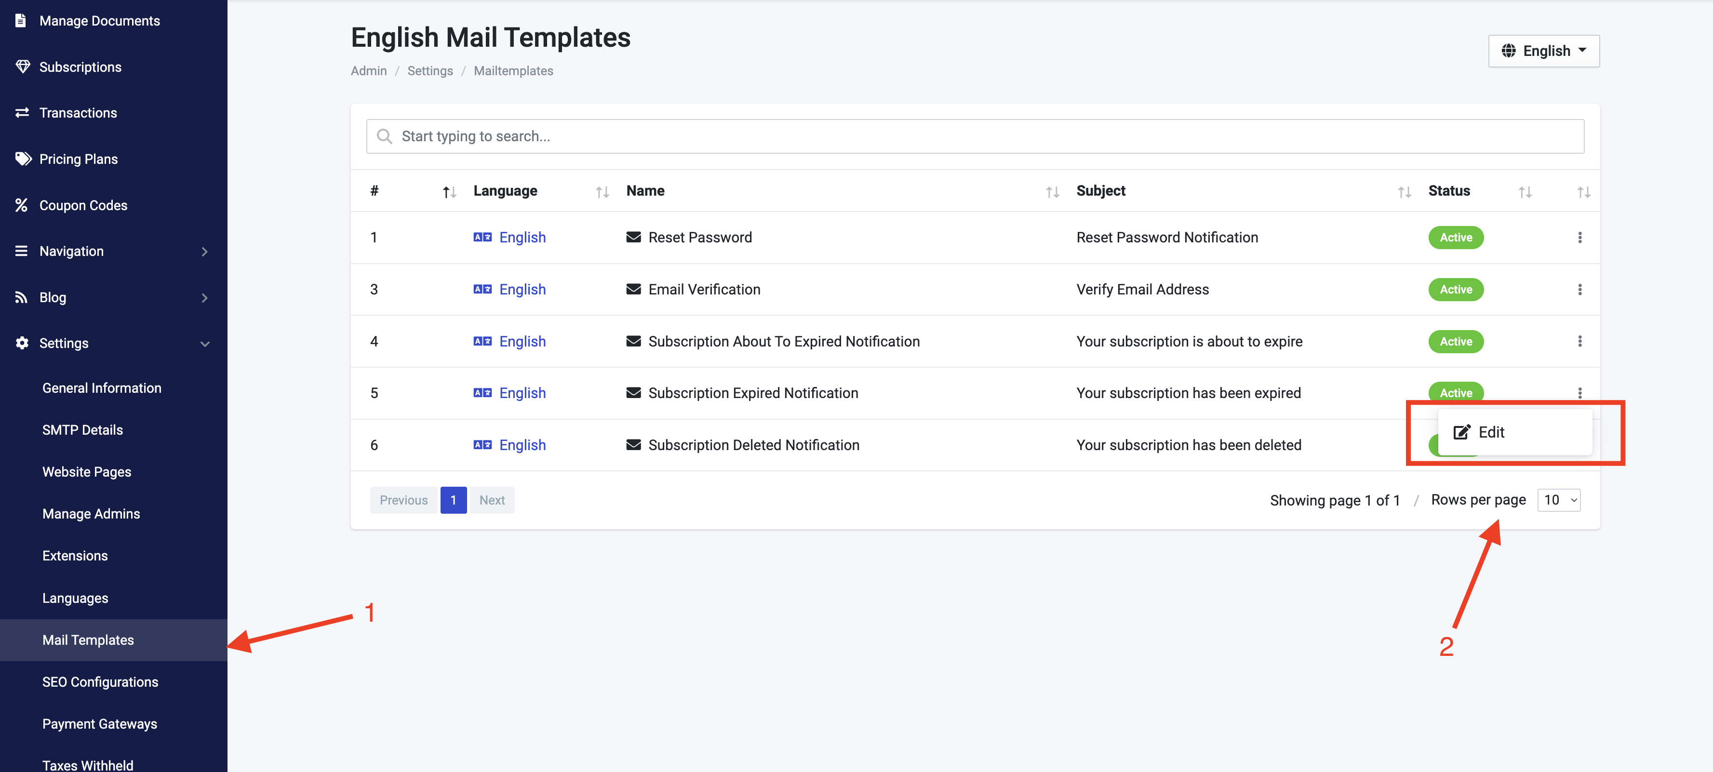Click the Coupon Codes percent icon
The image size is (1713, 772).
pos(21,205)
